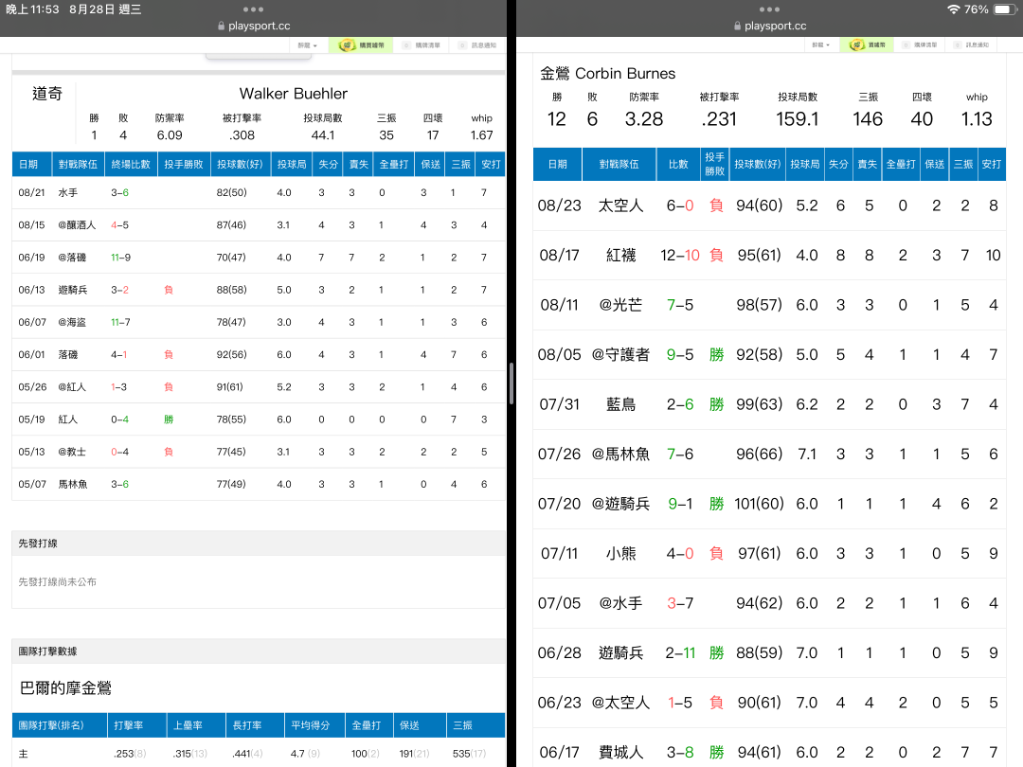Screen dimensions: 1023x767
Task: Open message notifications in the right window
Action: [x=972, y=45]
